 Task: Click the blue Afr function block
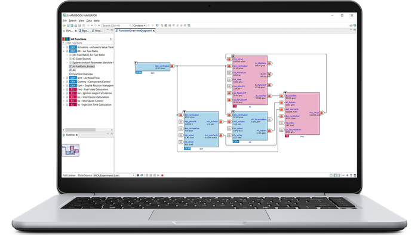[x=250, y=126]
